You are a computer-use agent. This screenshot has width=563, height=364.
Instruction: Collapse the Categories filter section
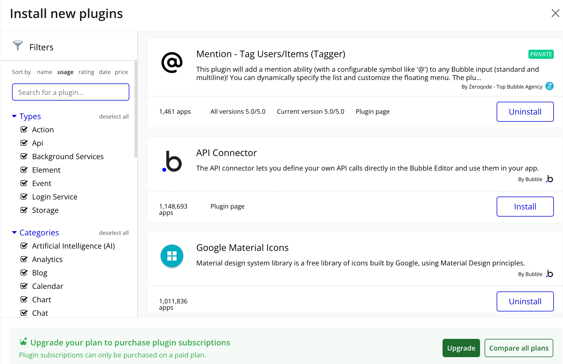pyautogui.click(x=14, y=232)
